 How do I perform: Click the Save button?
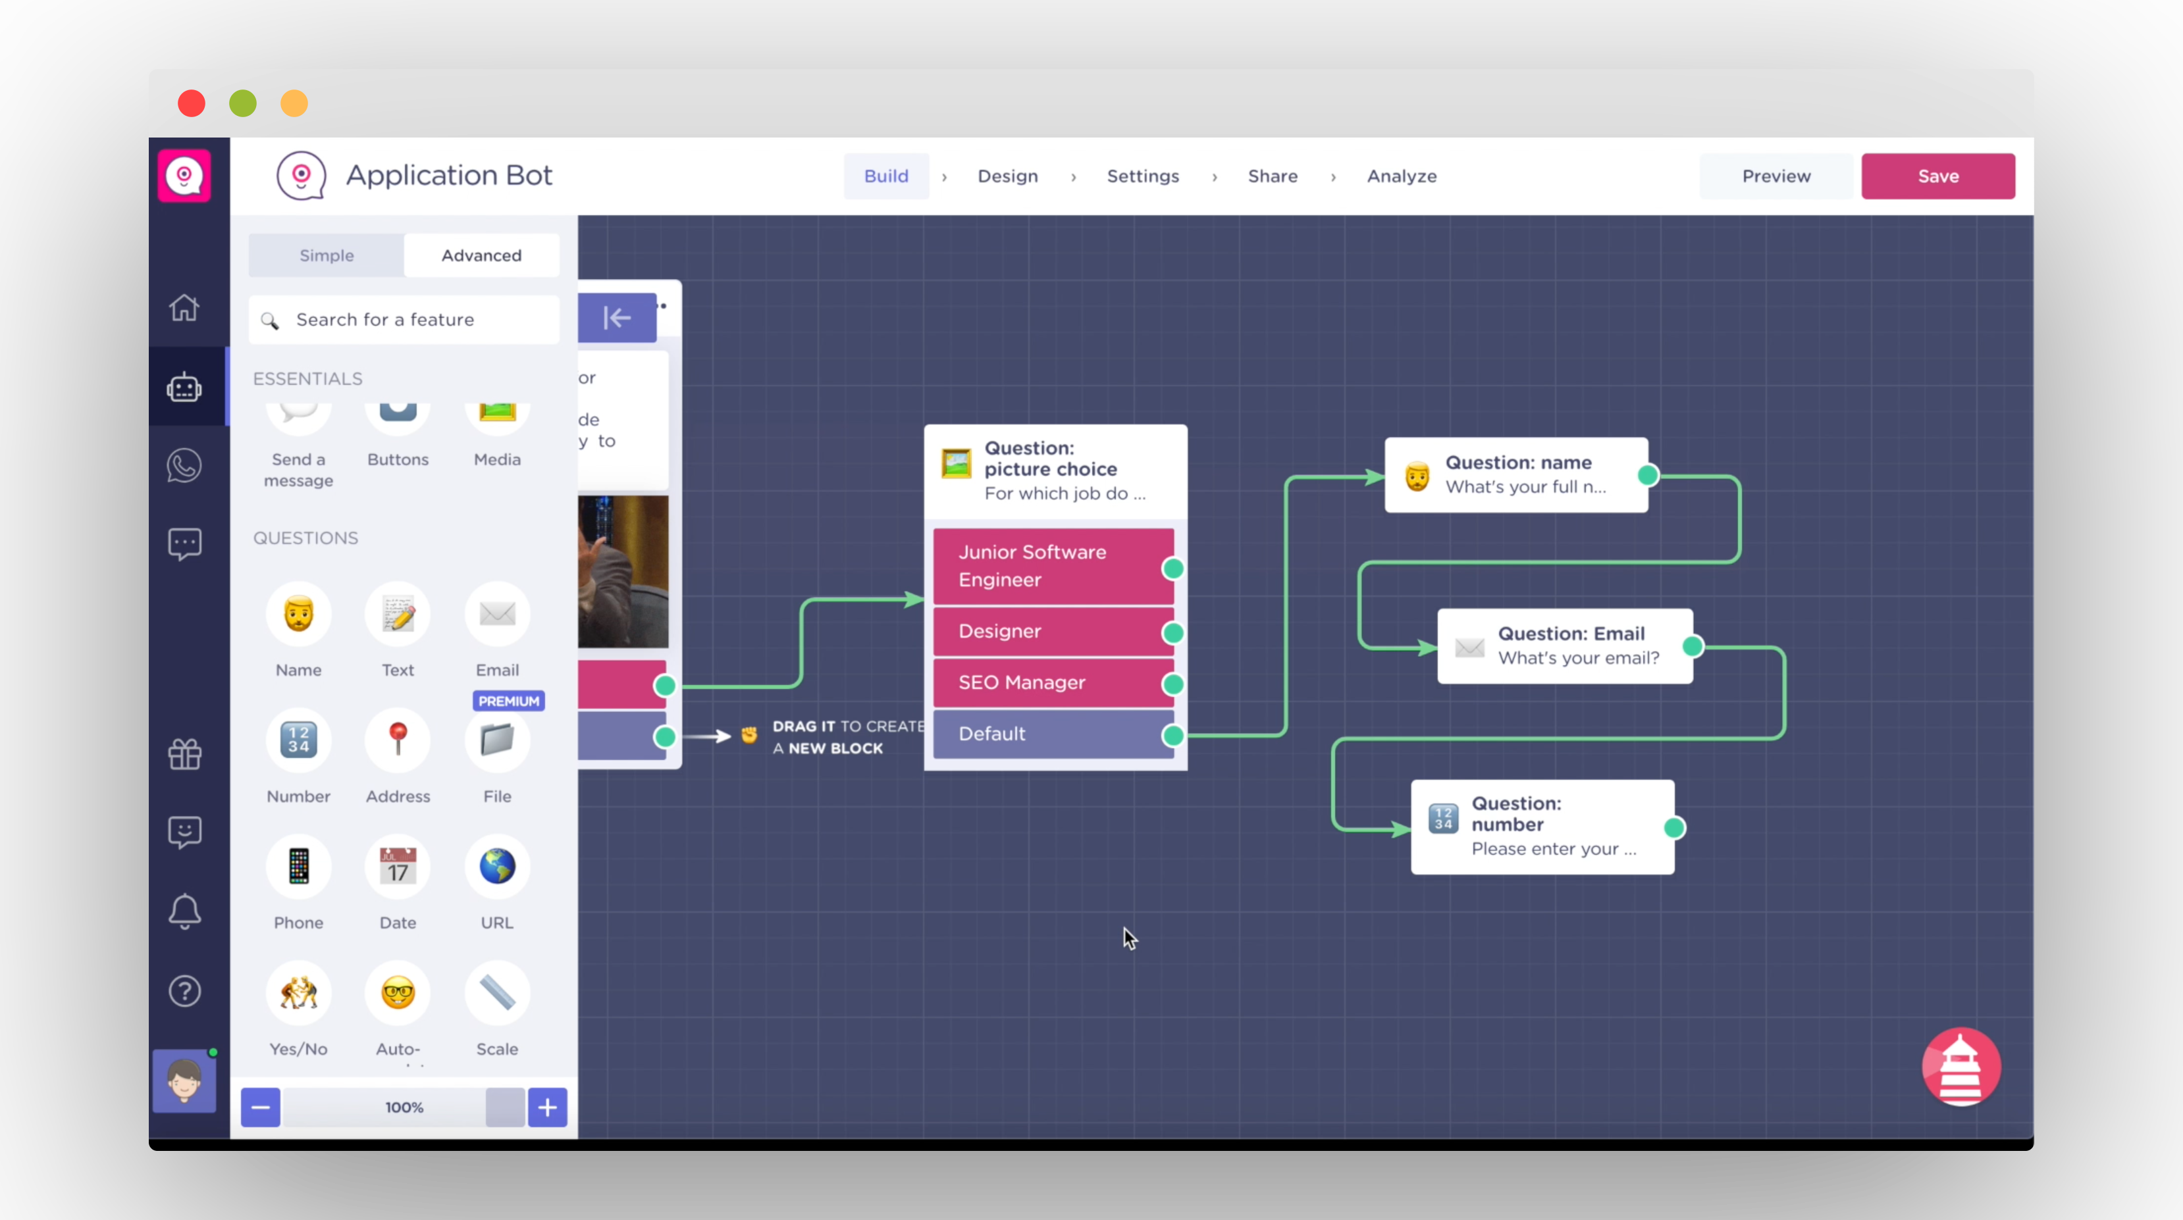pos(1937,176)
